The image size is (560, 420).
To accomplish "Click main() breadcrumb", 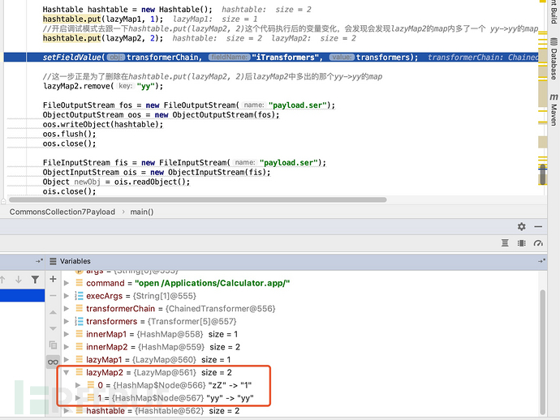I will [142, 212].
